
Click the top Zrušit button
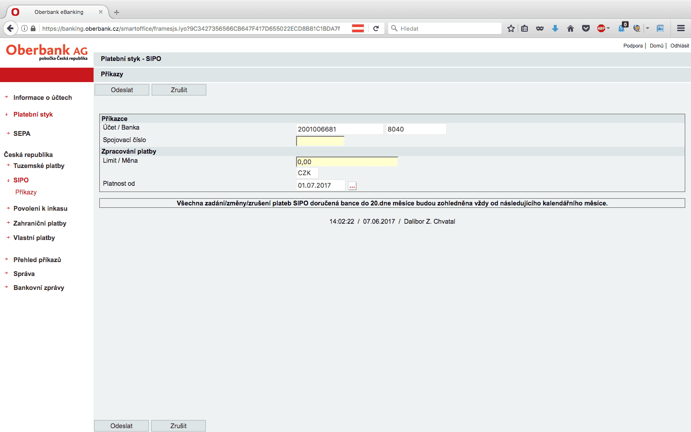179,90
